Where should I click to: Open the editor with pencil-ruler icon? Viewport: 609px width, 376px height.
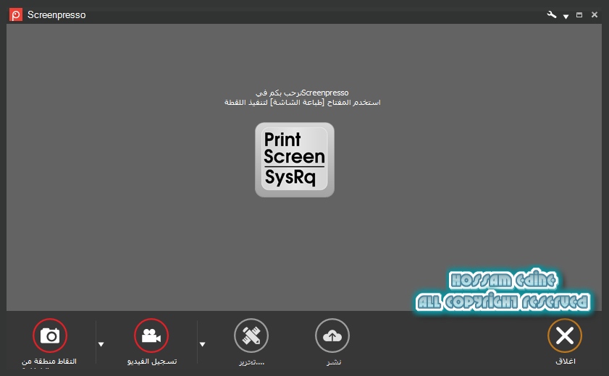click(x=251, y=336)
